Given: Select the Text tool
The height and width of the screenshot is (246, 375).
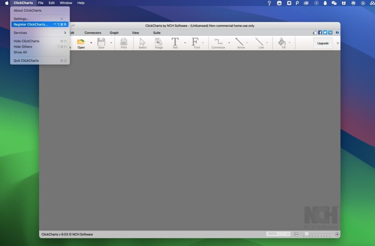Looking at the screenshot, I should coord(175,42).
